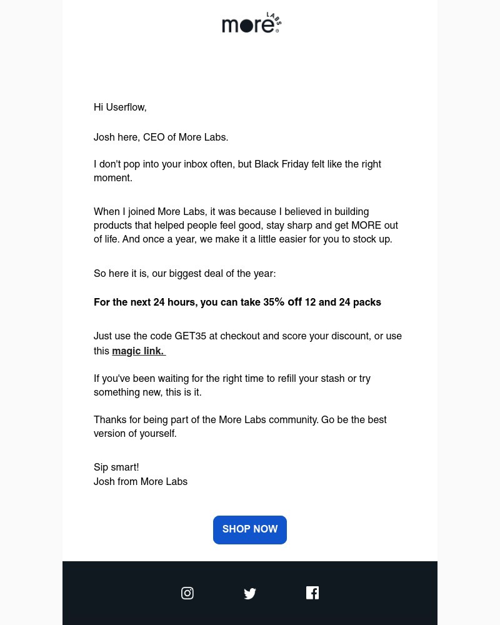Open the Instagram icon in the footer
This screenshot has width=500, height=625.
187,593
